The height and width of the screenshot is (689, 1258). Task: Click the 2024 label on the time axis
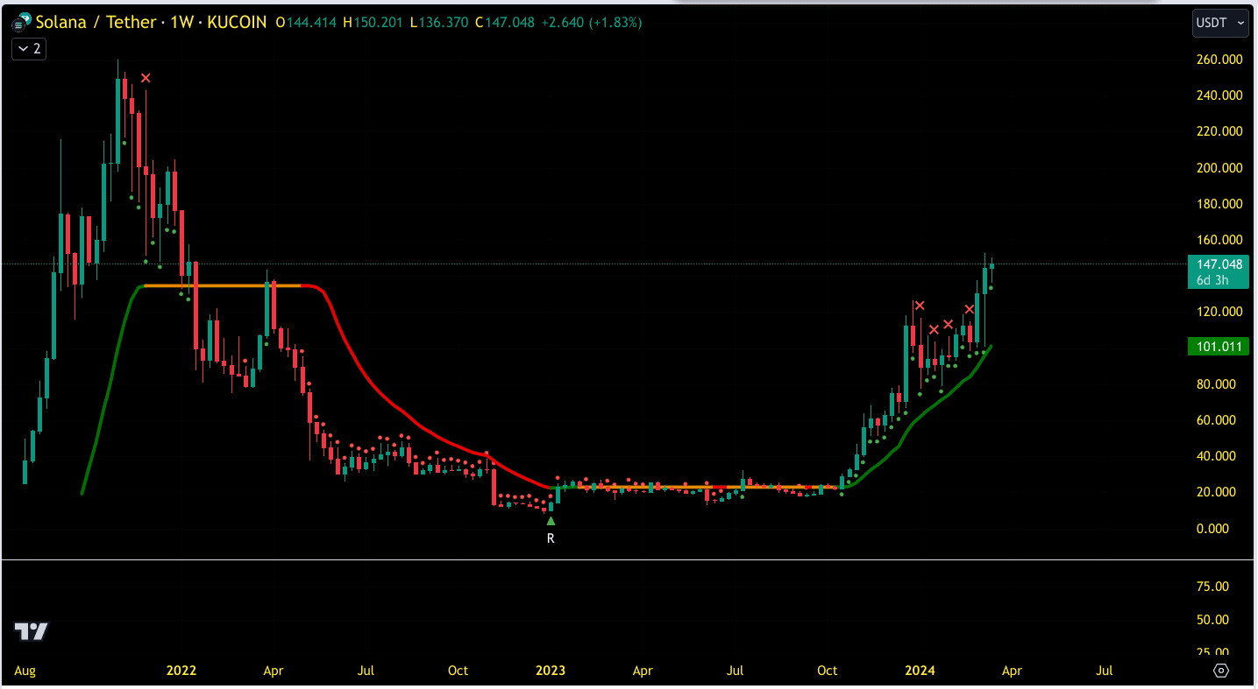tap(920, 671)
